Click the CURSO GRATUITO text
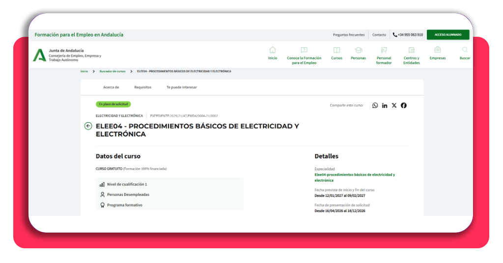The image size is (503, 263). point(109,168)
